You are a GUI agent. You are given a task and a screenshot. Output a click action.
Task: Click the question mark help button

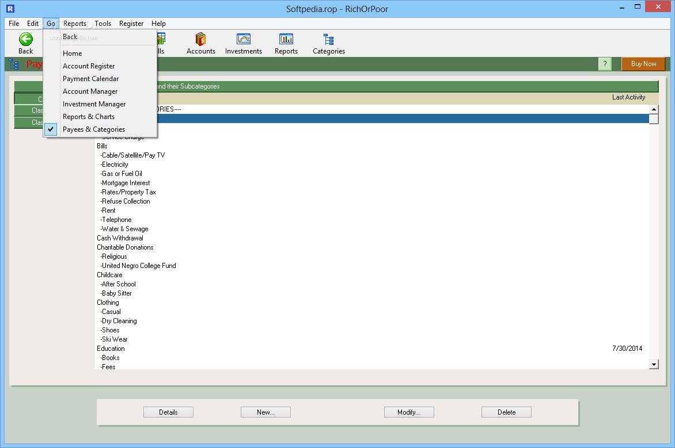click(x=605, y=64)
